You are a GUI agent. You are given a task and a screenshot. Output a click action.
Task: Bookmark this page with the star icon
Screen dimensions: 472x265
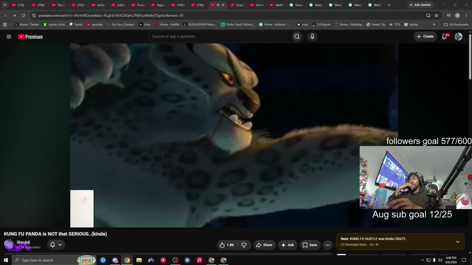[x=436, y=15]
